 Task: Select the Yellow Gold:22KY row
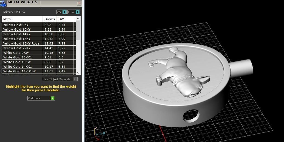click(39, 48)
